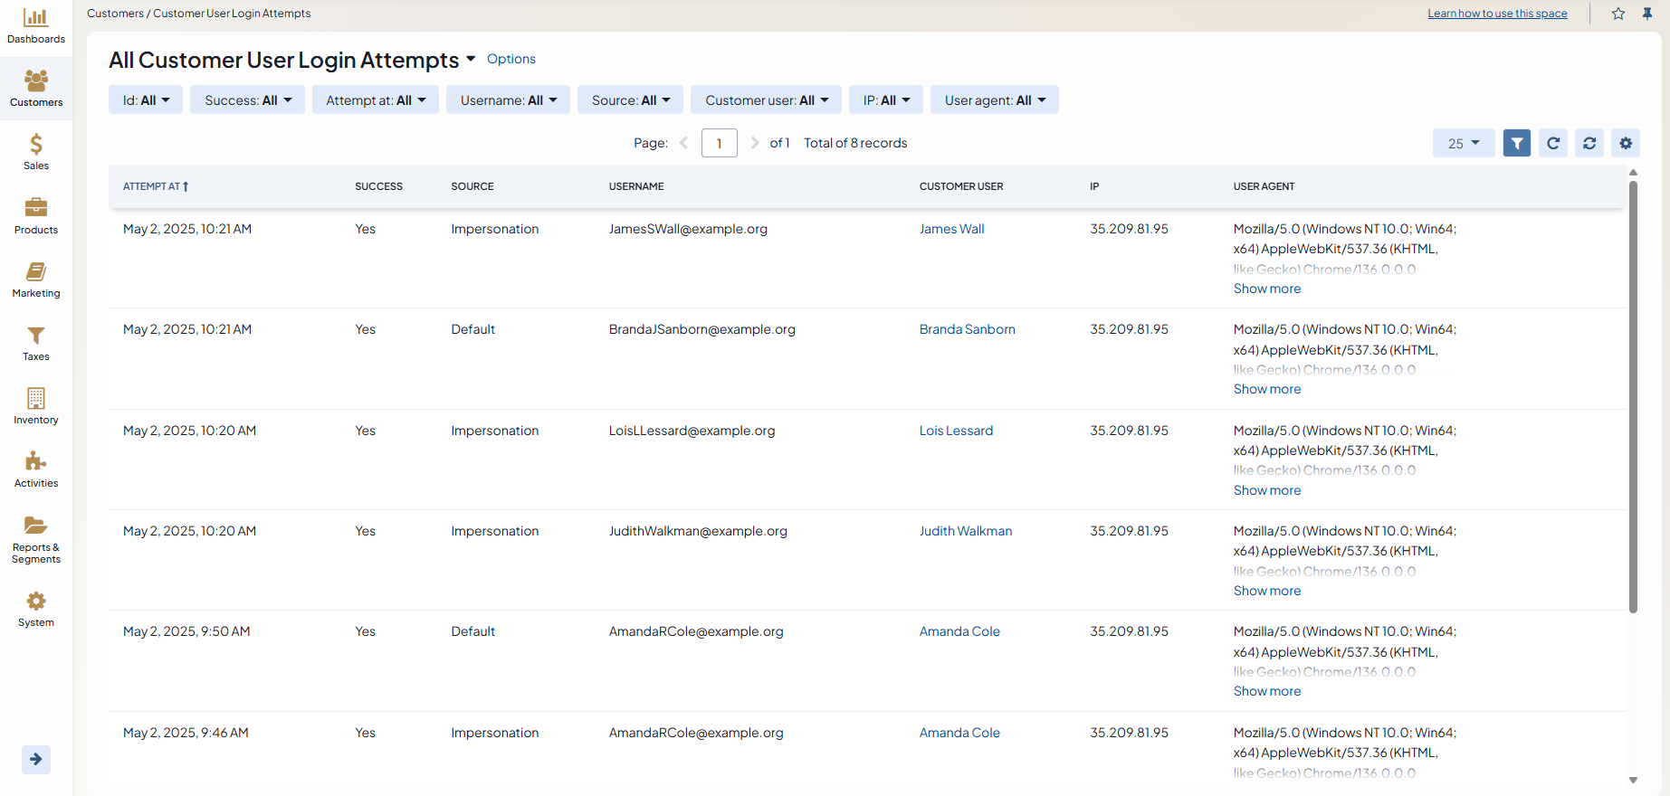The height and width of the screenshot is (796, 1670).
Task: Click the page number input field
Action: click(719, 143)
